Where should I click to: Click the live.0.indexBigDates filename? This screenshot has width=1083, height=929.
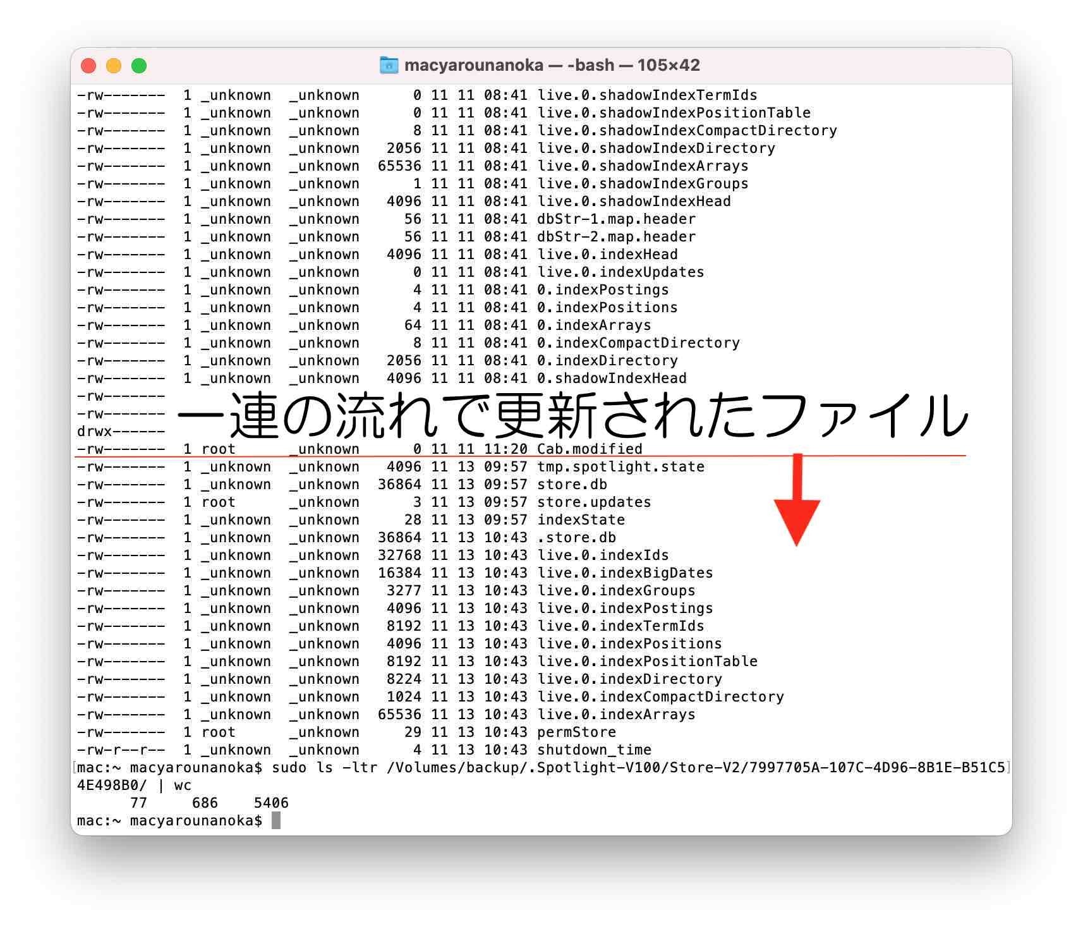coord(625,573)
